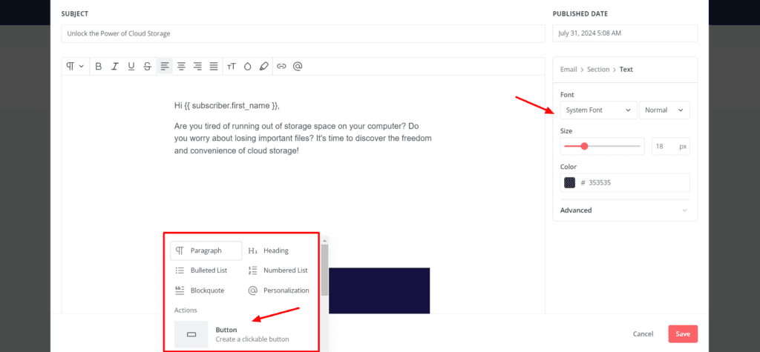Image resolution: width=760 pixels, height=352 pixels.
Task: Go to Email breadcrumb
Action: coord(569,69)
